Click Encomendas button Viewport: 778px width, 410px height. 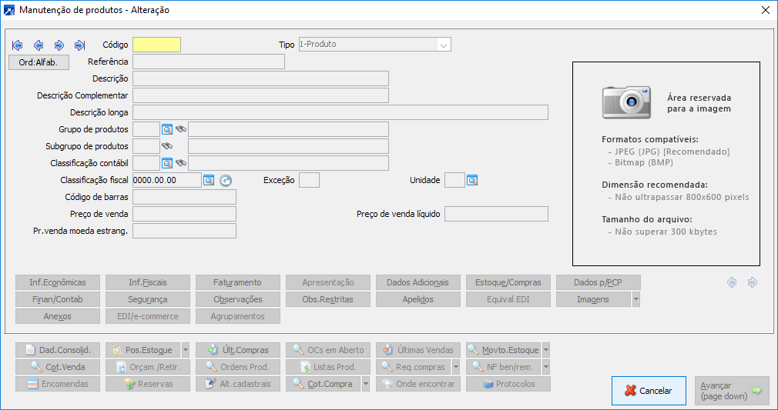(58, 384)
